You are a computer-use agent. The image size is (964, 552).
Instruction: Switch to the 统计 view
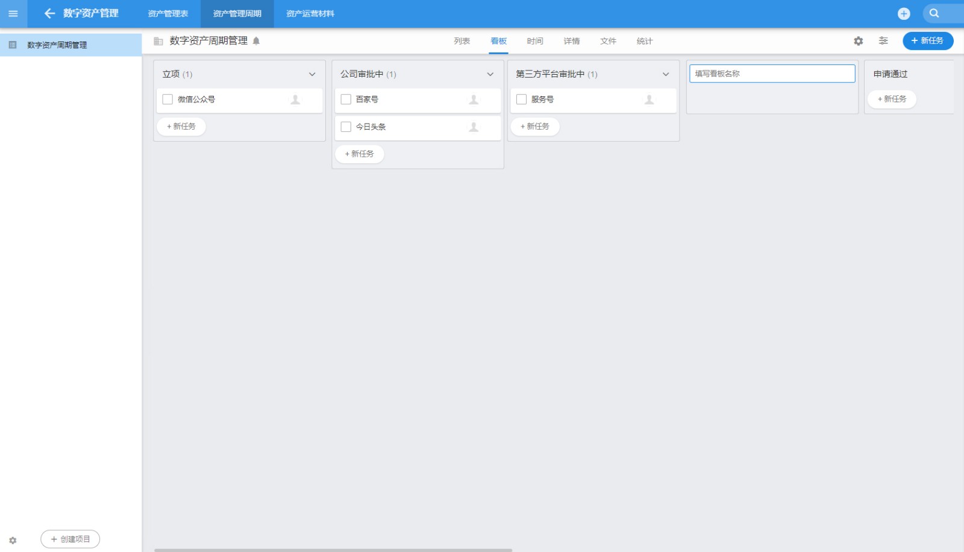click(x=645, y=41)
